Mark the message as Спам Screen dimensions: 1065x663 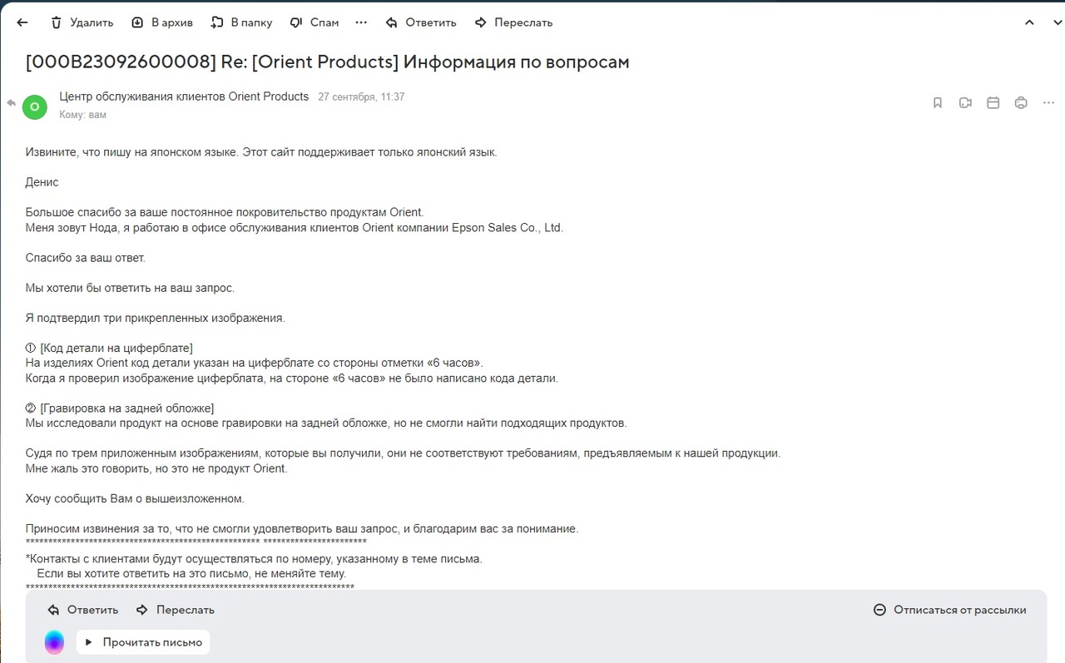coord(315,22)
